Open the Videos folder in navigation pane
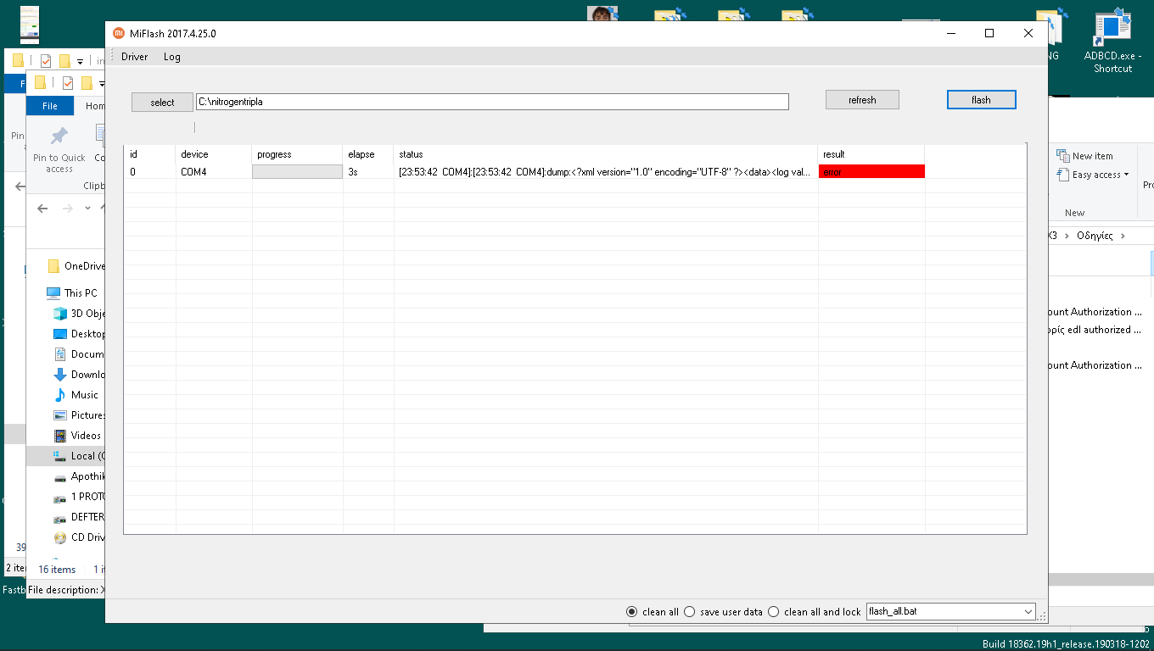 [85, 436]
